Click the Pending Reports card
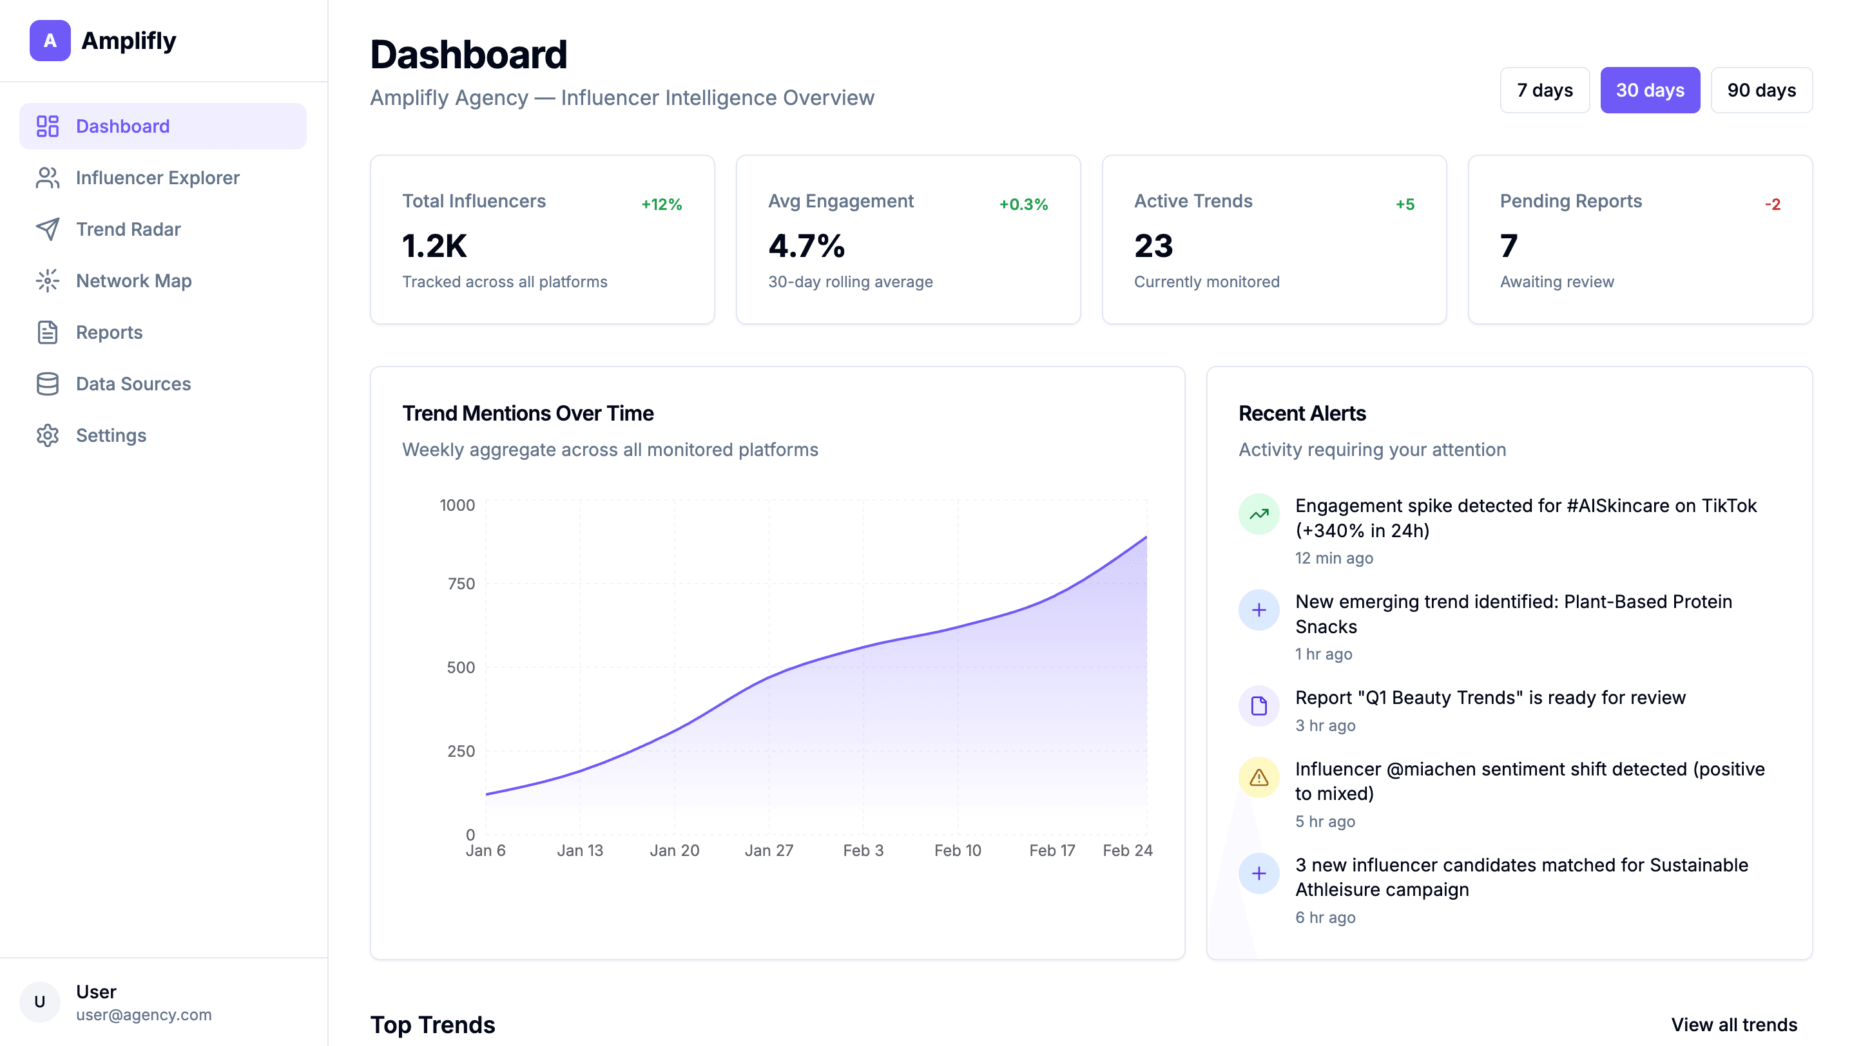 click(1639, 239)
